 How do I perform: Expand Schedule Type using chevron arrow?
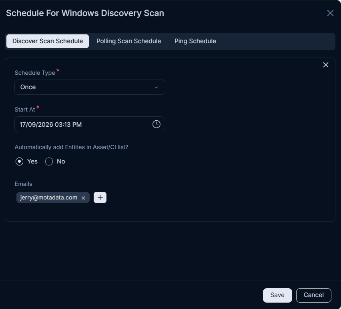[x=156, y=87]
